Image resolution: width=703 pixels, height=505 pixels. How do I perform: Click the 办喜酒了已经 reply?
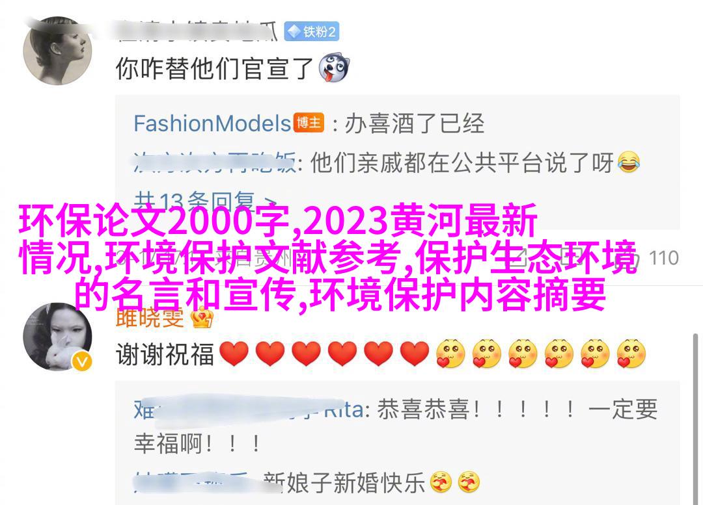(414, 123)
